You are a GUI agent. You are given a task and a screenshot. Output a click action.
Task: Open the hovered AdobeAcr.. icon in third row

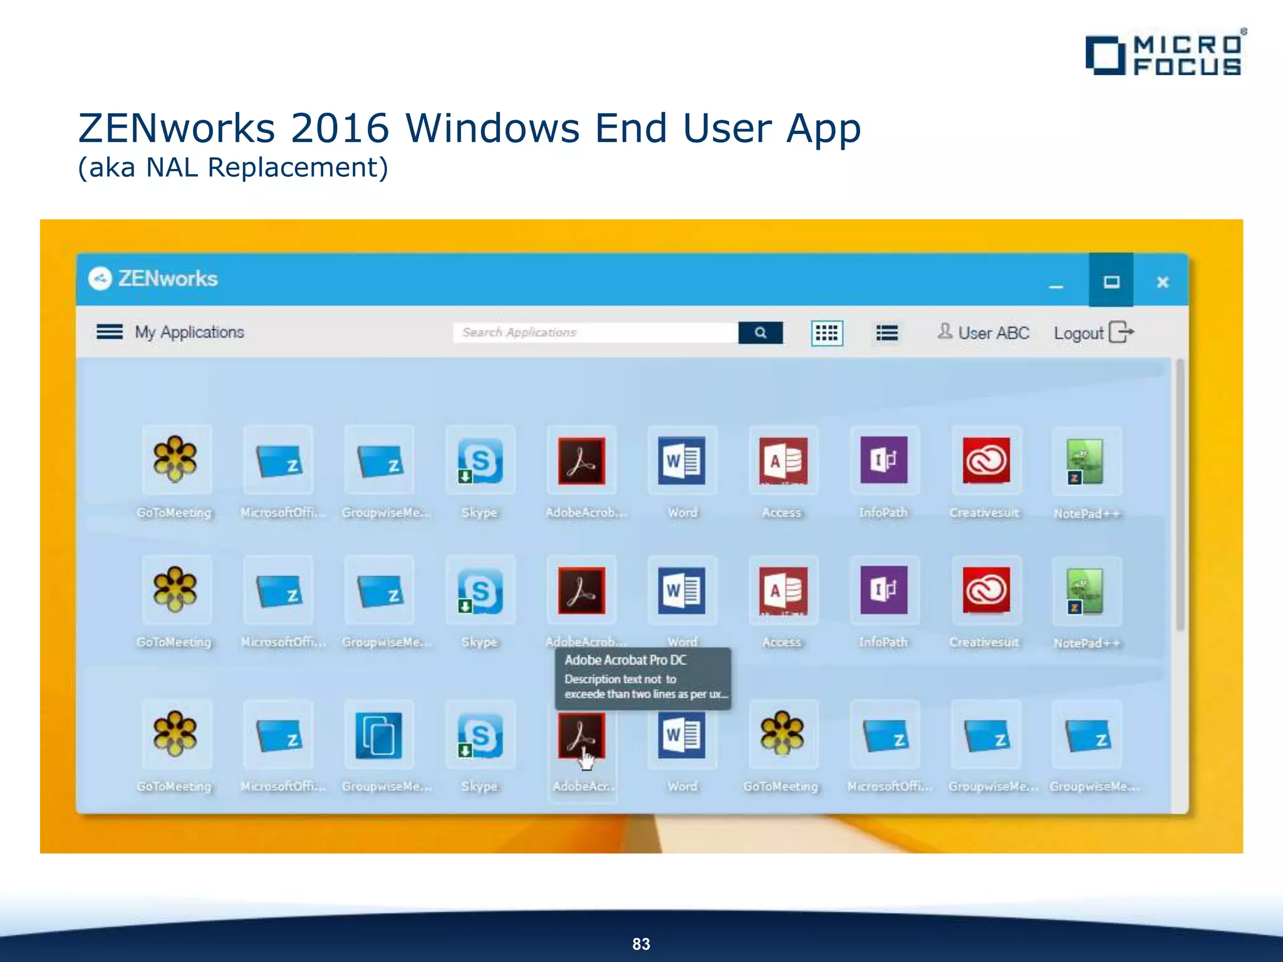[x=581, y=735]
